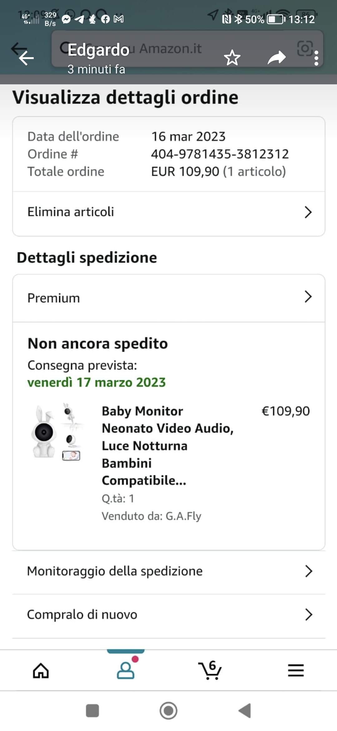
Task: Star this message with the star icon
Action: pos(232,58)
